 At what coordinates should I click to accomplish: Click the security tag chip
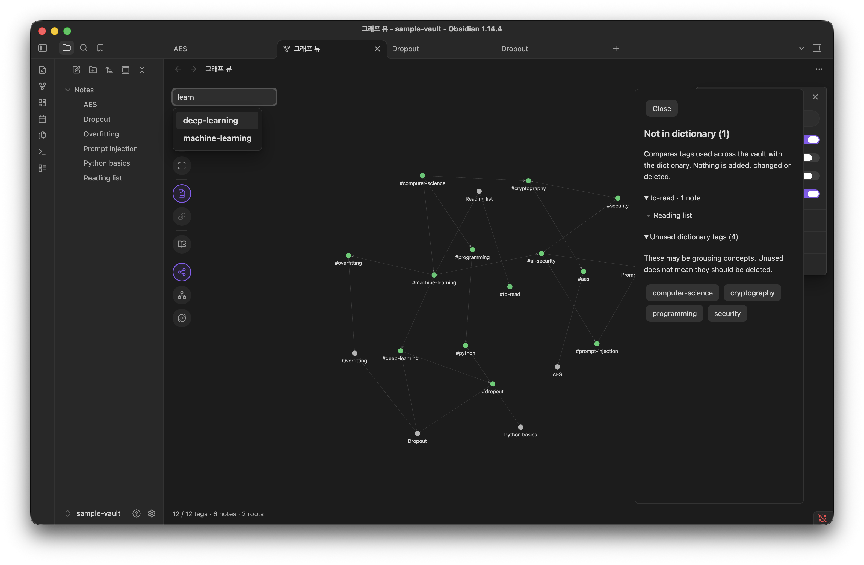727,314
